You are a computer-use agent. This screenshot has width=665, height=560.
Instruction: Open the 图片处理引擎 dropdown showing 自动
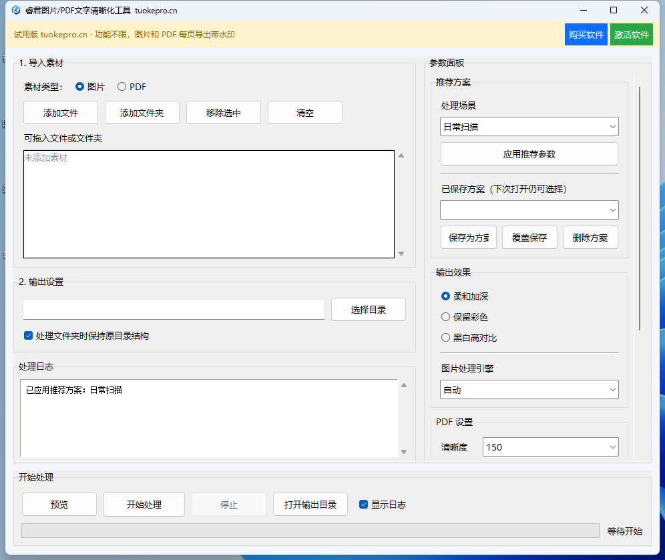click(529, 390)
